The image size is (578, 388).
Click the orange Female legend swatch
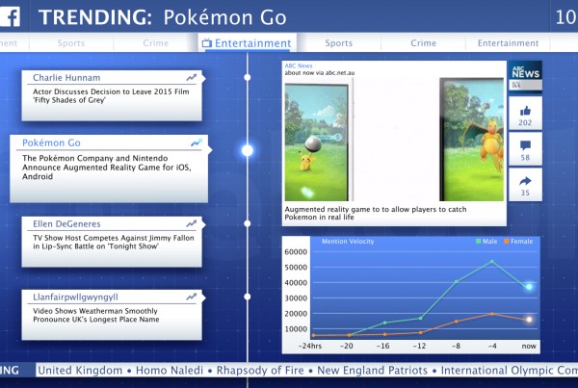click(507, 242)
